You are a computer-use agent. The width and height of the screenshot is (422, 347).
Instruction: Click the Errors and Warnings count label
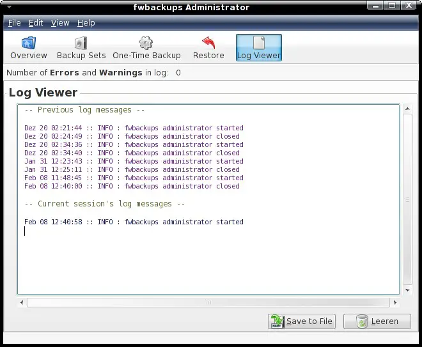pyautogui.click(x=93, y=73)
